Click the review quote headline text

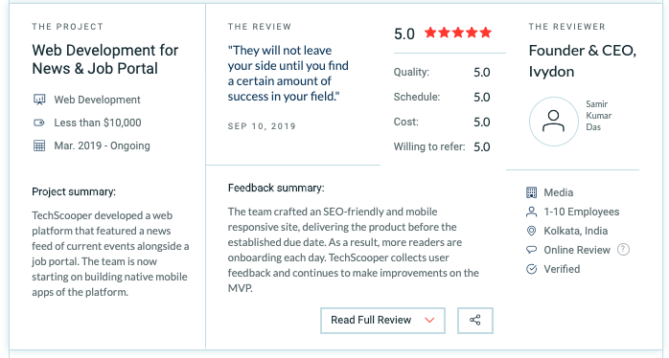pyautogui.click(x=288, y=74)
